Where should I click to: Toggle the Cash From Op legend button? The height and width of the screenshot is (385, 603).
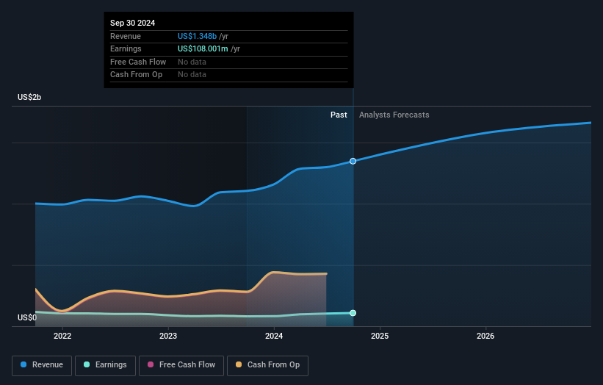pyautogui.click(x=267, y=365)
